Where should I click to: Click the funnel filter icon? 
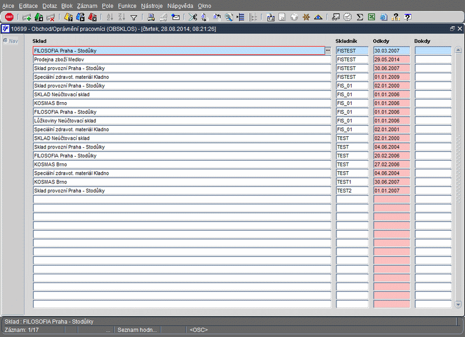(x=134, y=18)
